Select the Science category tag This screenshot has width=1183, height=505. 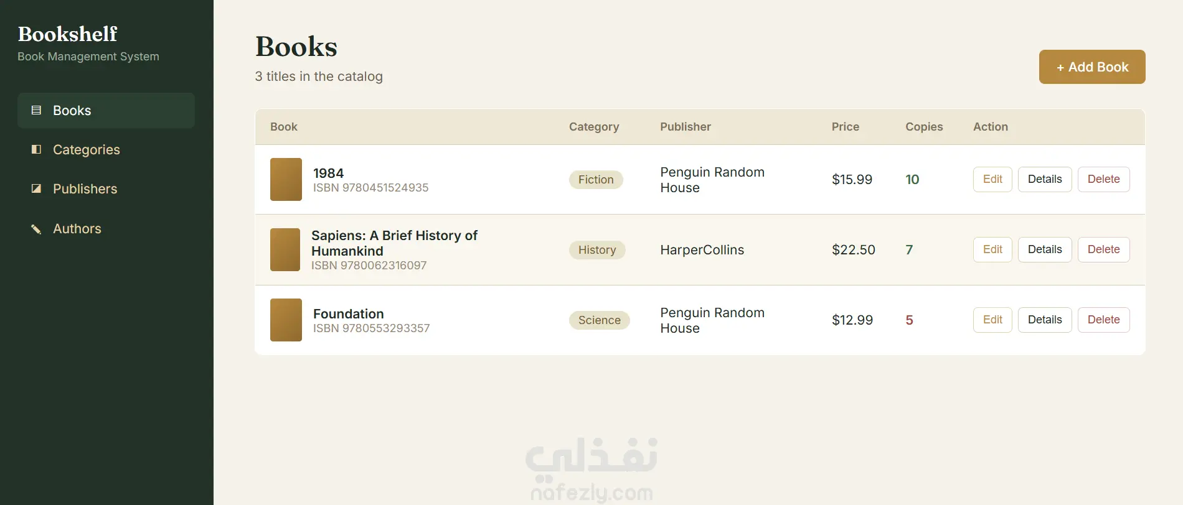(600, 320)
